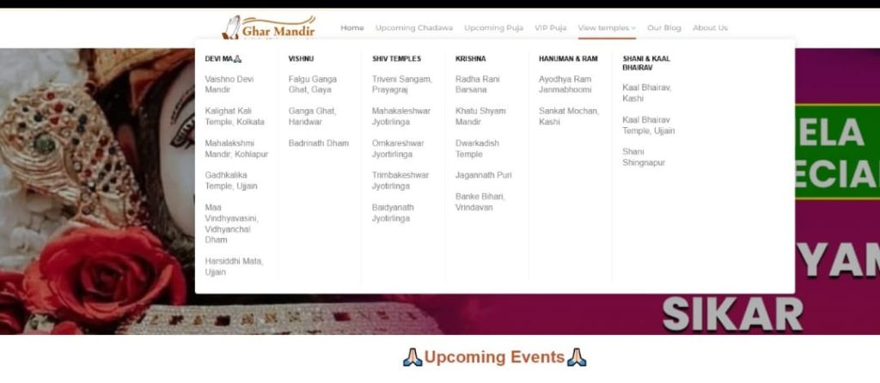Visit the Our Blog page

coord(663,27)
